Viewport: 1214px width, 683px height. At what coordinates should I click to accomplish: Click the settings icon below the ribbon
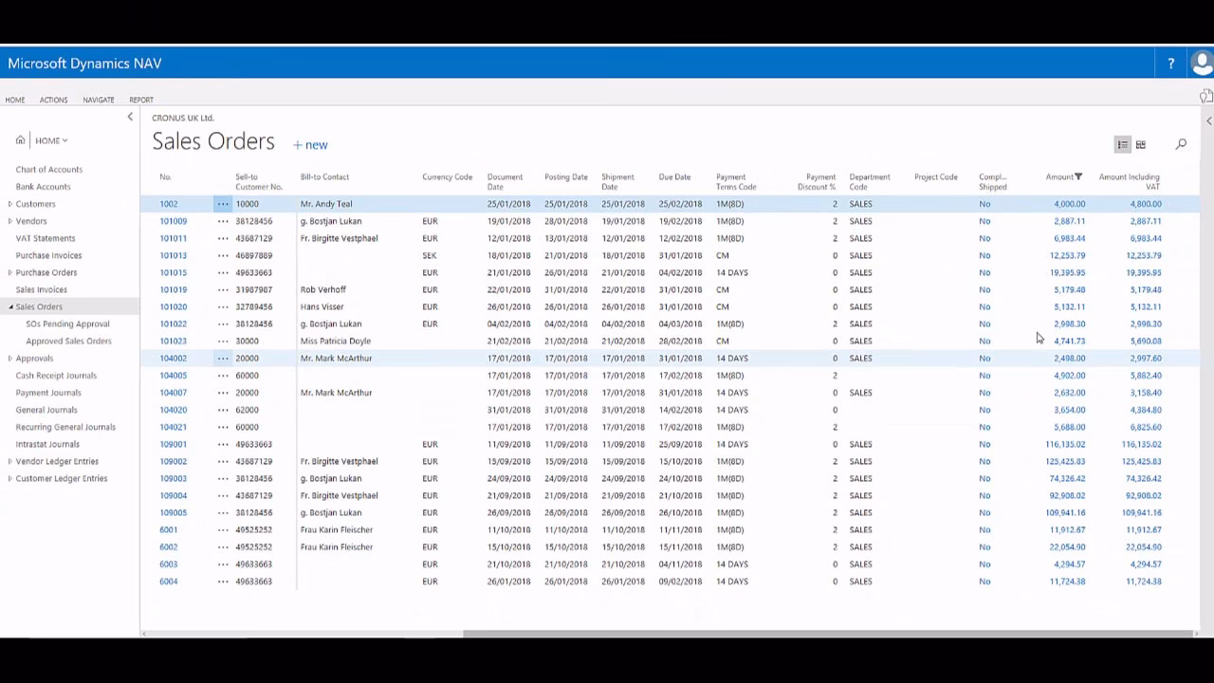(1205, 97)
